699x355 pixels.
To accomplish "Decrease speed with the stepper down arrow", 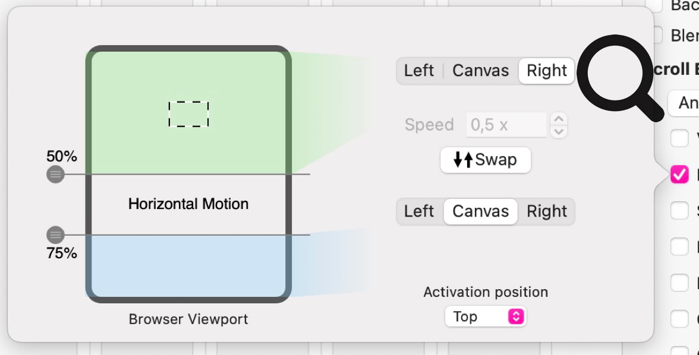I will [x=559, y=131].
